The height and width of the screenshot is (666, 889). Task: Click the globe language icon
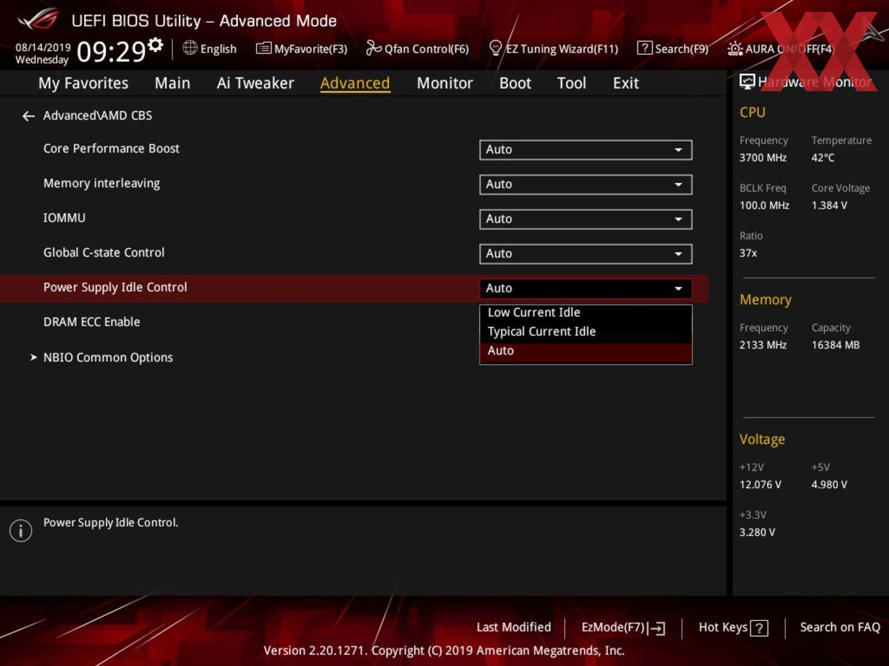pyautogui.click(x=190, y=48)
